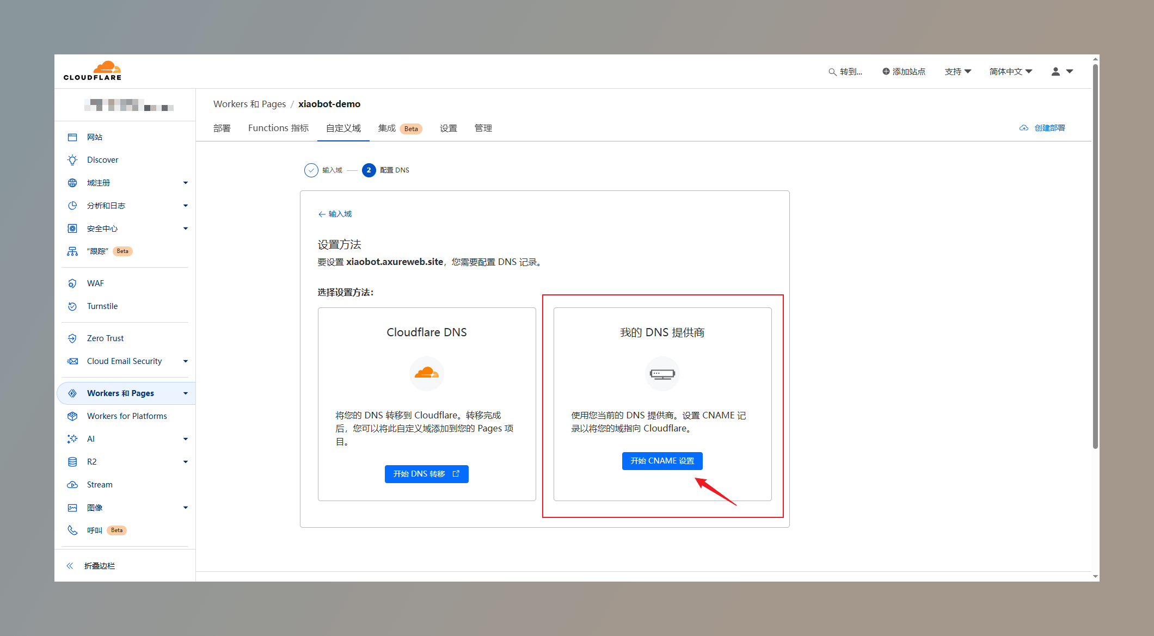
Task: Click the Cloud Email Security icon
Action: click(72, 361)
